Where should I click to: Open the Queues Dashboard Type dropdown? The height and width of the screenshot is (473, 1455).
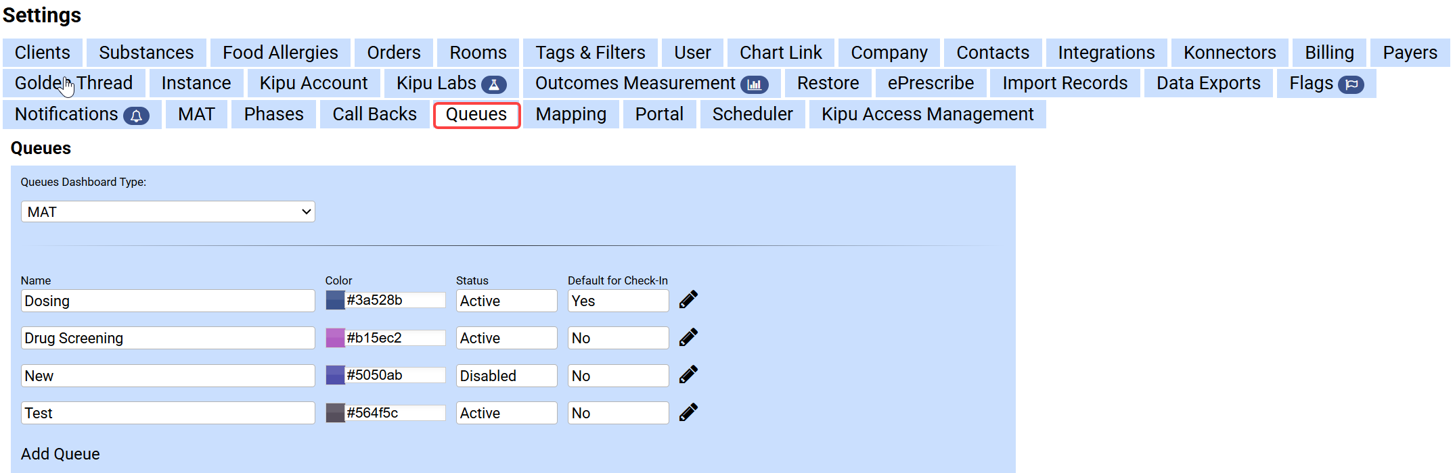(168, 211)
